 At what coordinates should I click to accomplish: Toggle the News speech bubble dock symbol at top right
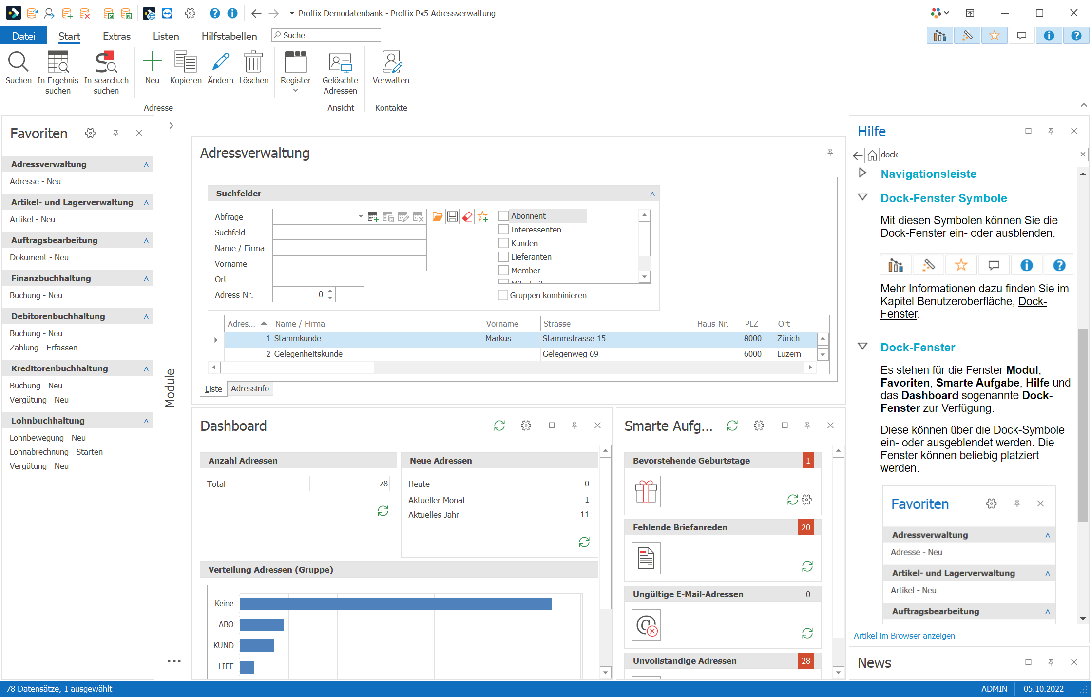(1021, 36)
